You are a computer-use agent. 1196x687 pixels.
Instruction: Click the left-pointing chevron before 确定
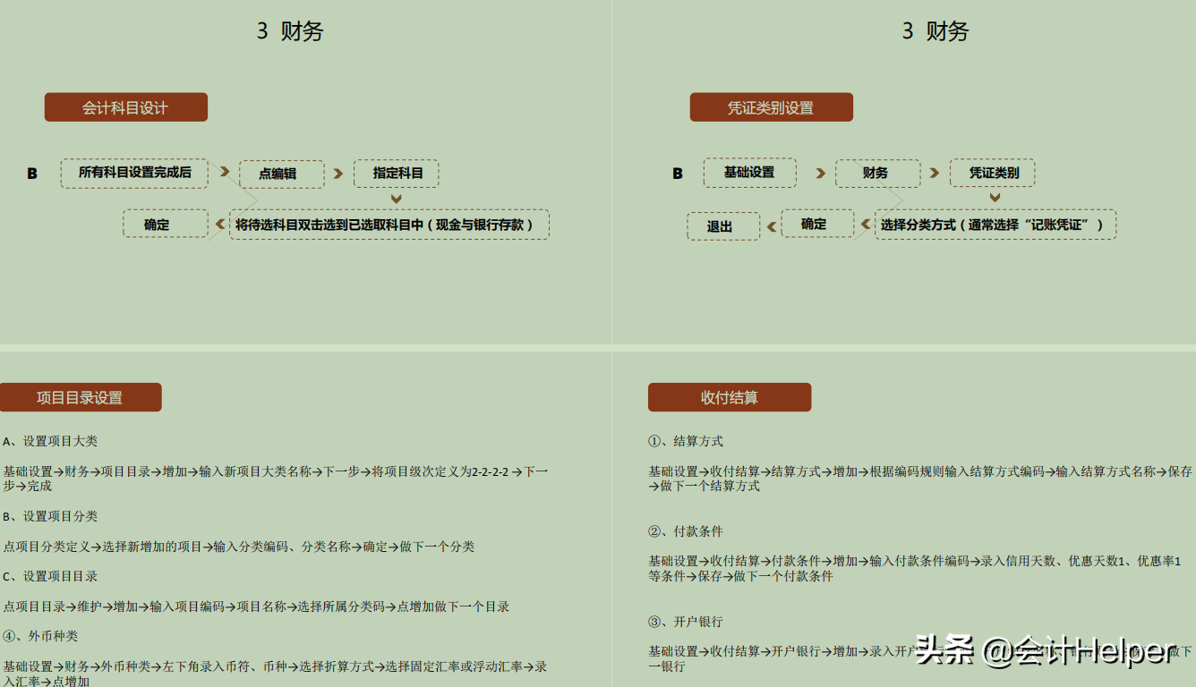tap(219, 225)
